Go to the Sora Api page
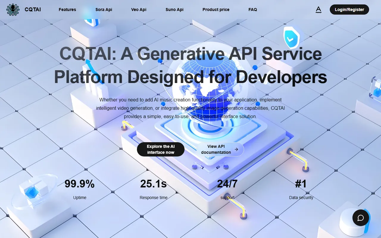 click(104, 10)
